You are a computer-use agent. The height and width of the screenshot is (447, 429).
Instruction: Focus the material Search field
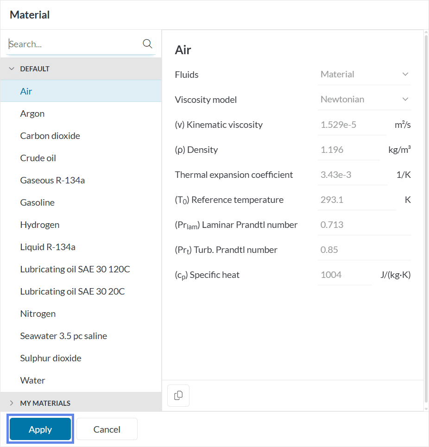[x=74, y=44]
